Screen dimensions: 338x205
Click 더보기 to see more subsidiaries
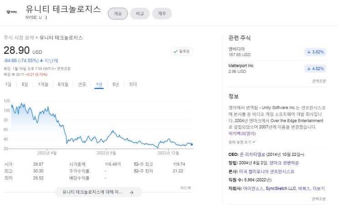(x=318, y=189)
